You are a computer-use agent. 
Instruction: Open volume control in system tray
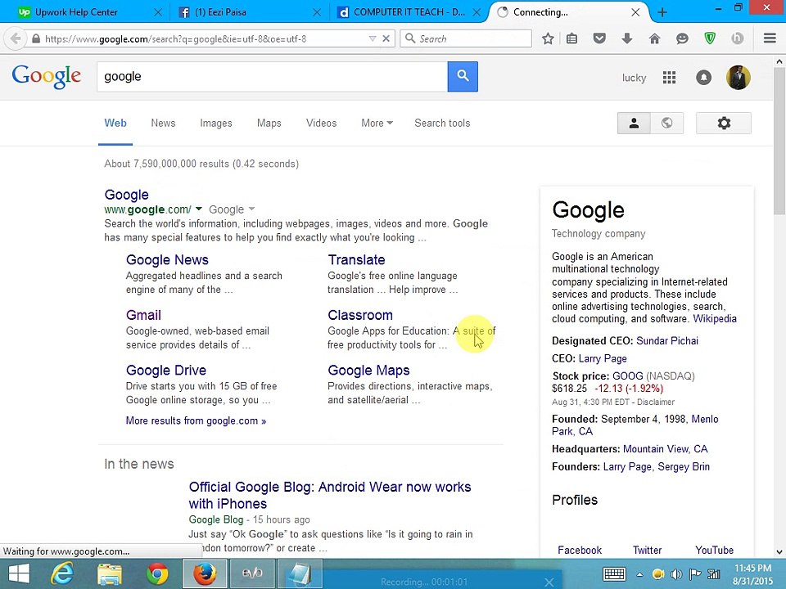coord(676,574)
